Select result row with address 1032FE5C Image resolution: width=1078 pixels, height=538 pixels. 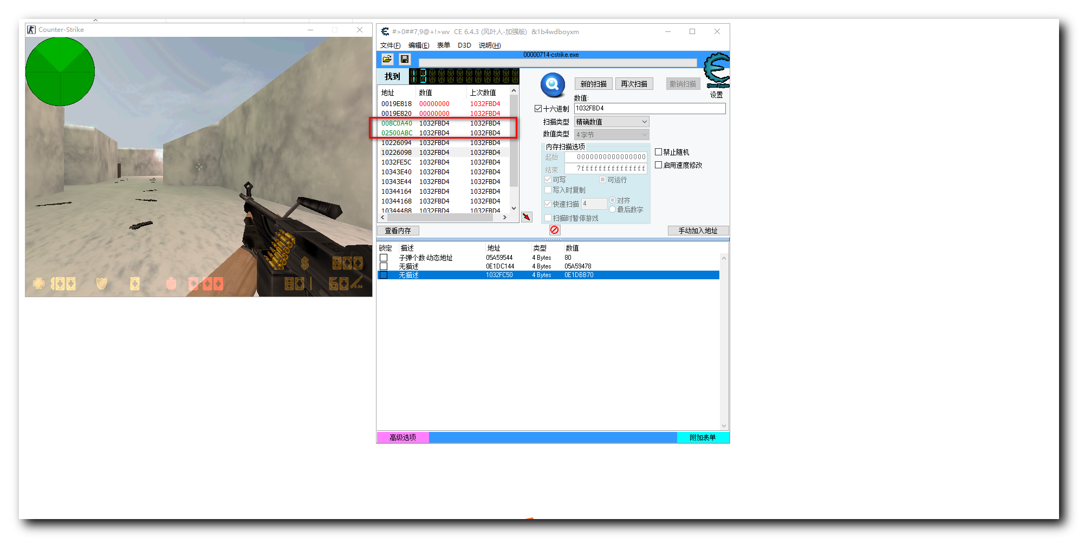pyautogui.click(x=444, y=162)
